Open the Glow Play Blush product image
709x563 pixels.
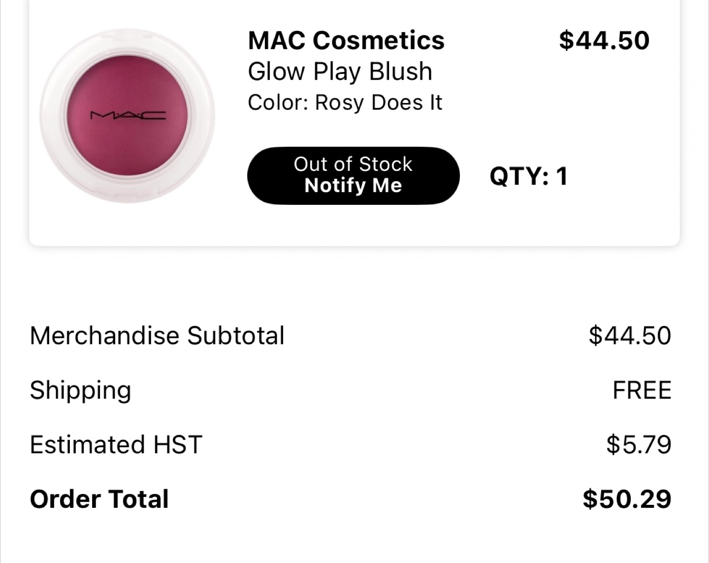(127, 116)
